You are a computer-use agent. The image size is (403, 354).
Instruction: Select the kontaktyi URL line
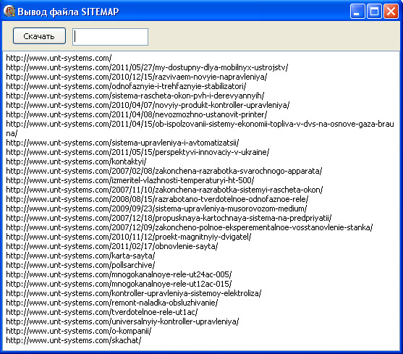(x=76, y=161)
